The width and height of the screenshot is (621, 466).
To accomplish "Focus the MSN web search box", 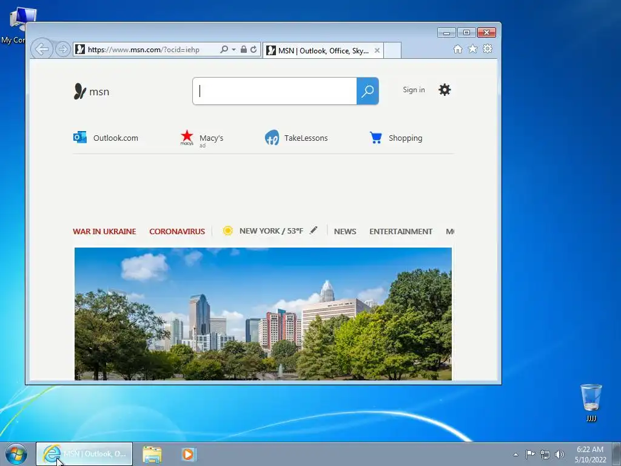I will 275,91.
